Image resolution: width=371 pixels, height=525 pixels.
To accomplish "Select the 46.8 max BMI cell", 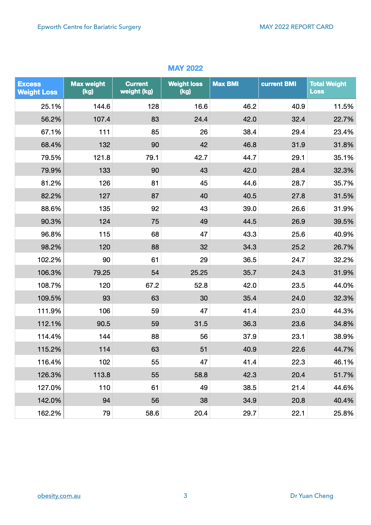I will pyautogui.click(x=249, y=145).
